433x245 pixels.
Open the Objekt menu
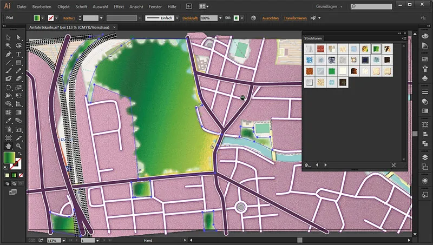[x=63, y=6]
